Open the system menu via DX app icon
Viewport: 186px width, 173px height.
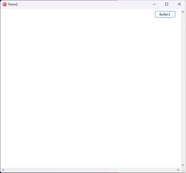pyautogui.click(x=4, y=4)
